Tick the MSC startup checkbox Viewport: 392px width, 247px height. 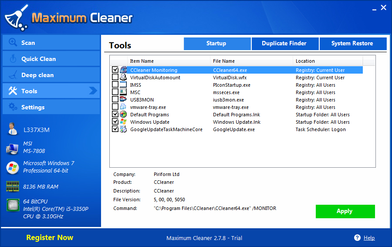pos(115,92)
